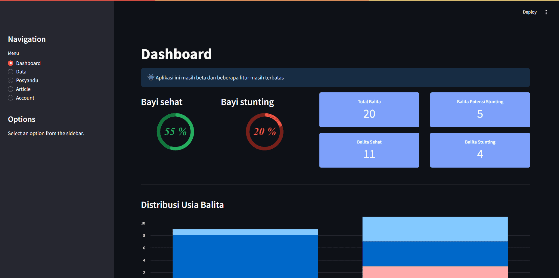559x278 pixels.
Task: Click the Balita Potensi Stunting card
Action: coord(480,110)
